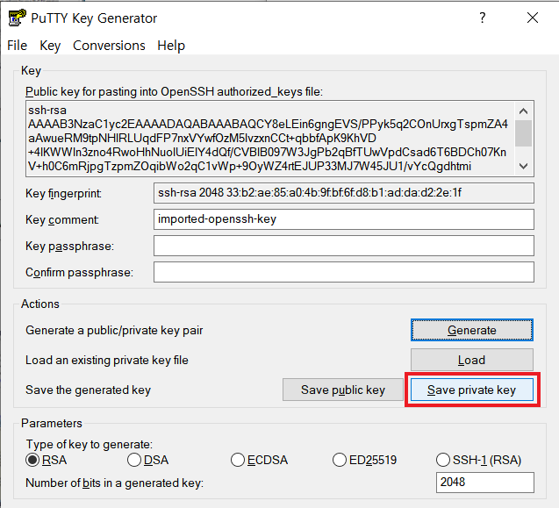Click 'Number of bits in a generated key' label
This screenshot has width=559, height=508.
[114, 483]
